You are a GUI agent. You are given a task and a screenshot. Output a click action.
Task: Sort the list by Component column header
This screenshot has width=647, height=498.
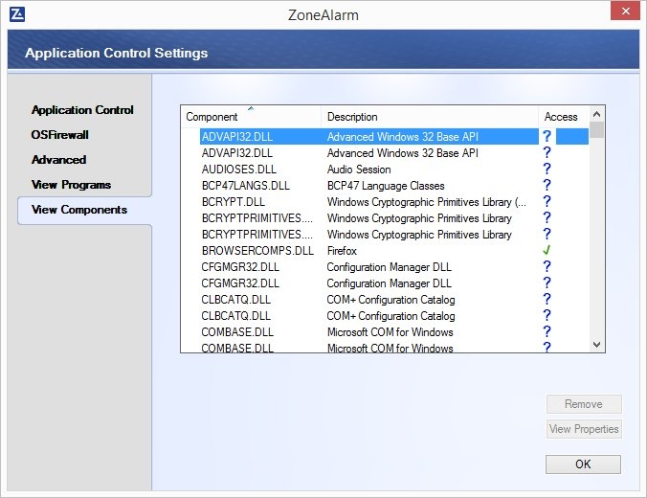[x=251, y=117]
